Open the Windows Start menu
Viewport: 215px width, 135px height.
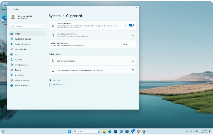(69, 131)
